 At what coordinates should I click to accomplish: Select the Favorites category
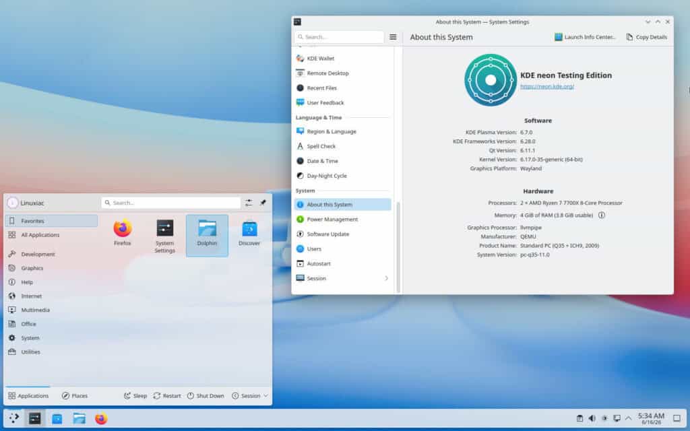point(51,221)
